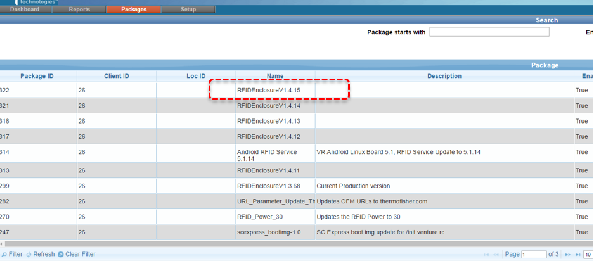Screen dimensions: 594x261
Task: Open the Dashboard tab
Action: click(25, 10)
